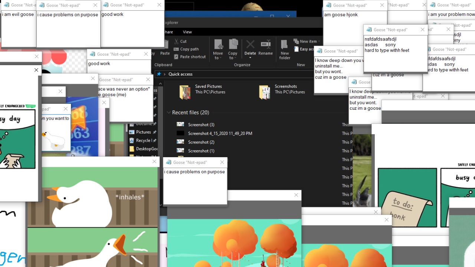Open the Copy to command in Organize group
The width and height of the screenshot is (475, 267).
(233, 49)
